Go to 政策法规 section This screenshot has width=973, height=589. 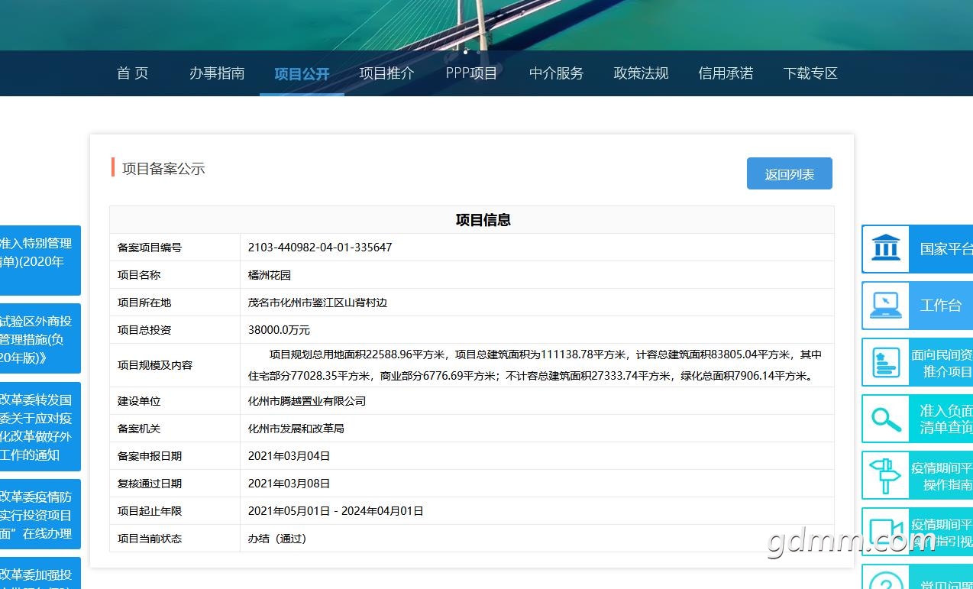641,73
